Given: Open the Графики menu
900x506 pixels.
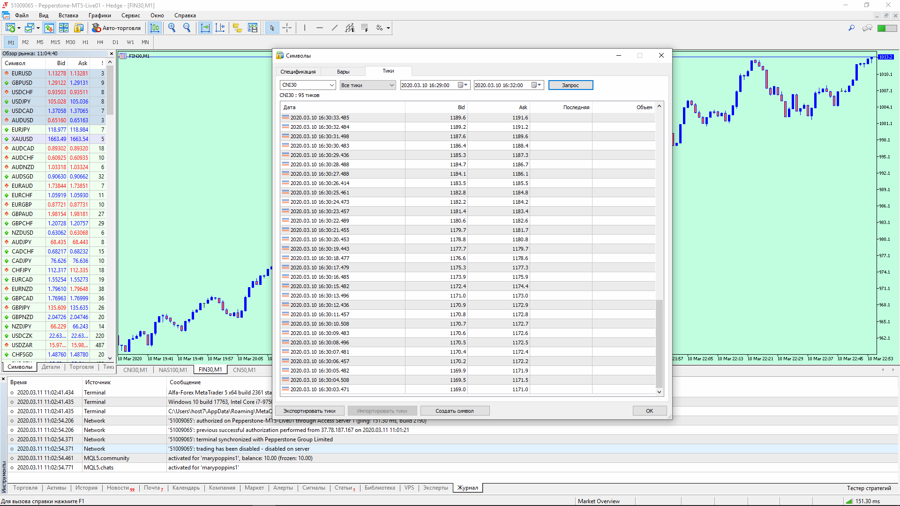Looking at the screenshot, I should [100, 15].
